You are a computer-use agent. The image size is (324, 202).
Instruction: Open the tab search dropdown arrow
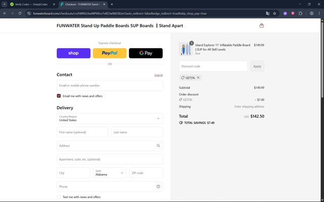click(5, 5)
